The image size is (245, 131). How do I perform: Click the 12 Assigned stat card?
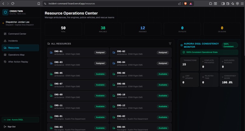pos(143,29)
